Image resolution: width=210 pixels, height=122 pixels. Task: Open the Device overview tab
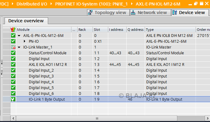(x=26, y=21)
